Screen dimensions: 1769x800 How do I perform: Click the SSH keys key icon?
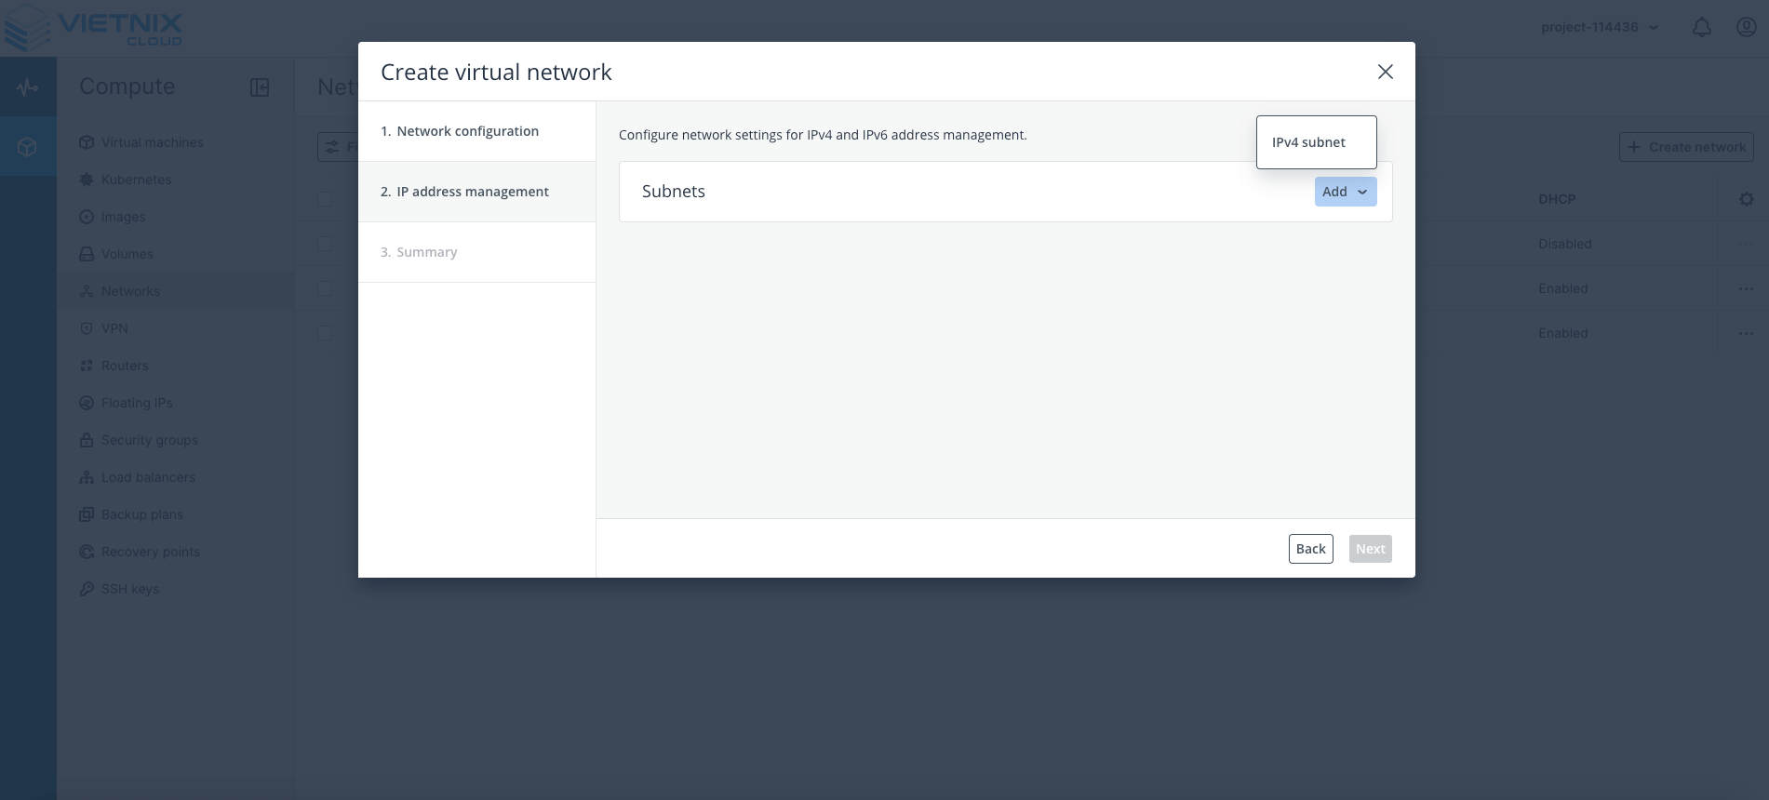pos(87,589)
